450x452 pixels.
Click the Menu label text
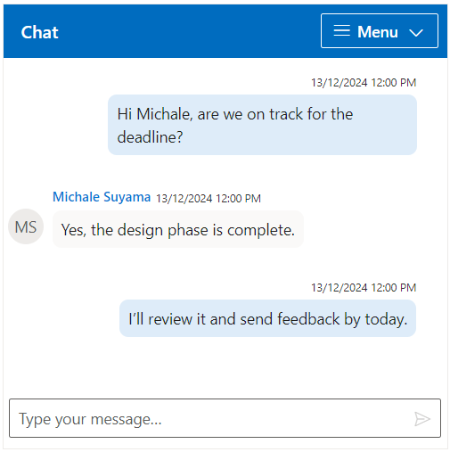(378, 32)
